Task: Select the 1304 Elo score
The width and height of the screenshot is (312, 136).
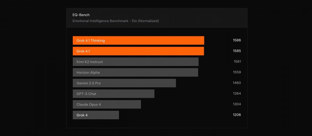Action: pyautogui.click(x=237, y=105)
